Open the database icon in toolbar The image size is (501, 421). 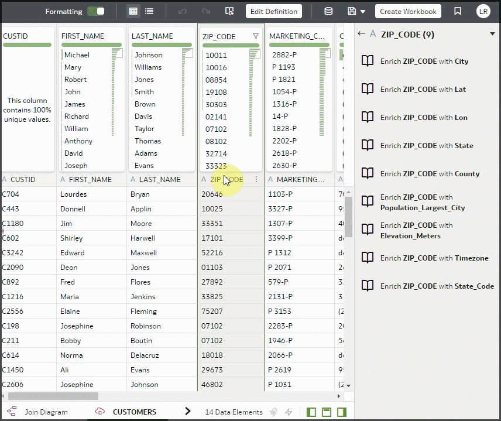[328, 12]
